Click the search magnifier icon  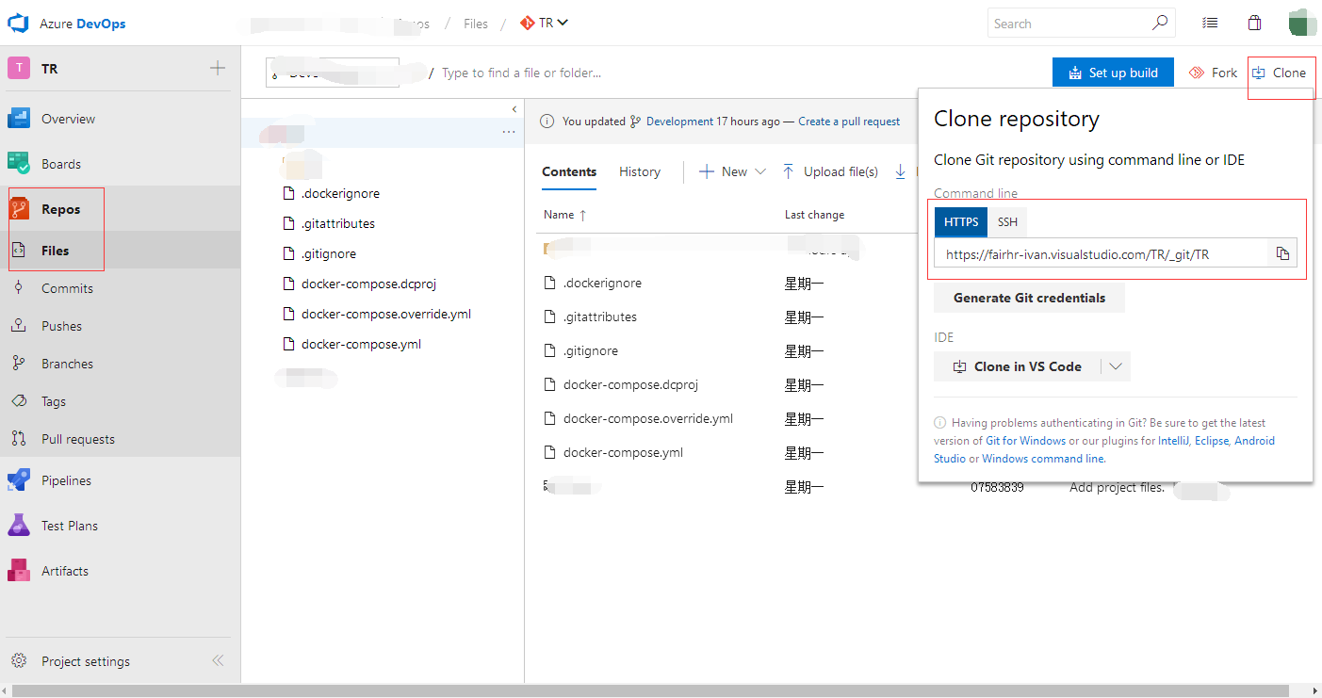click(x=1160, y=23)
